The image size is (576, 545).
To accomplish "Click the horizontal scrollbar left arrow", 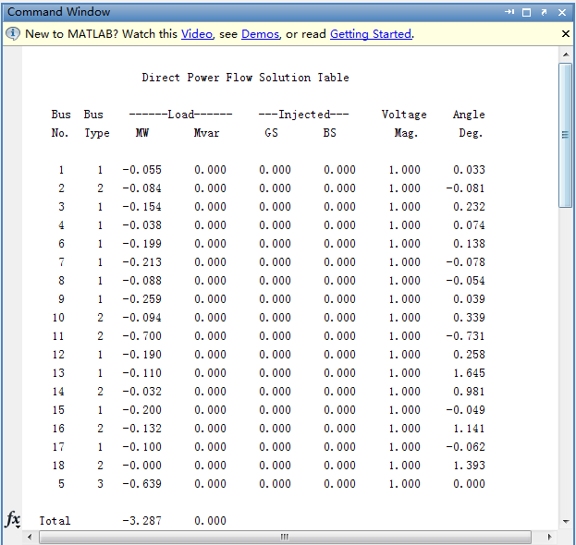I will pos(30,538).
